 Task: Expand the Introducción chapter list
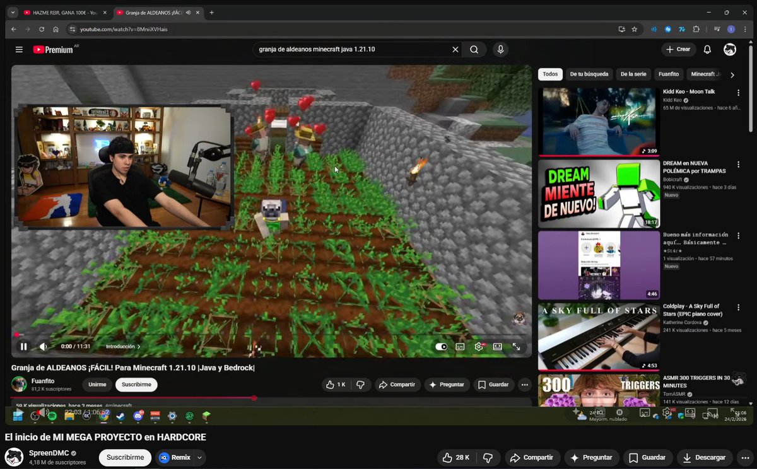point(123,347)
